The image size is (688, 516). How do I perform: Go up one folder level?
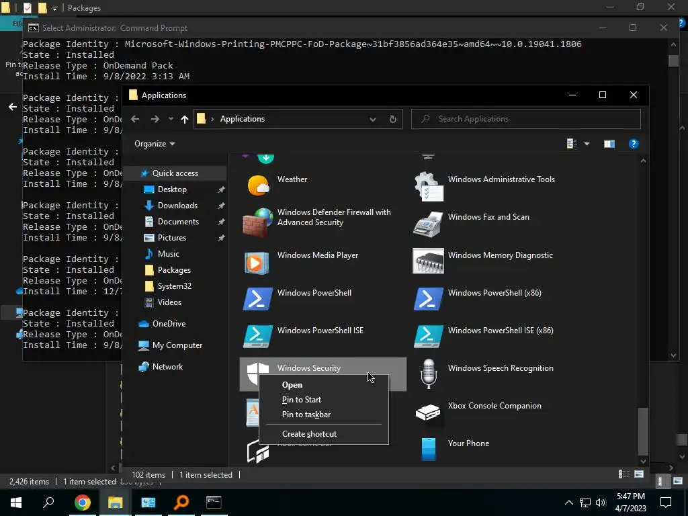tap(184, 119)
